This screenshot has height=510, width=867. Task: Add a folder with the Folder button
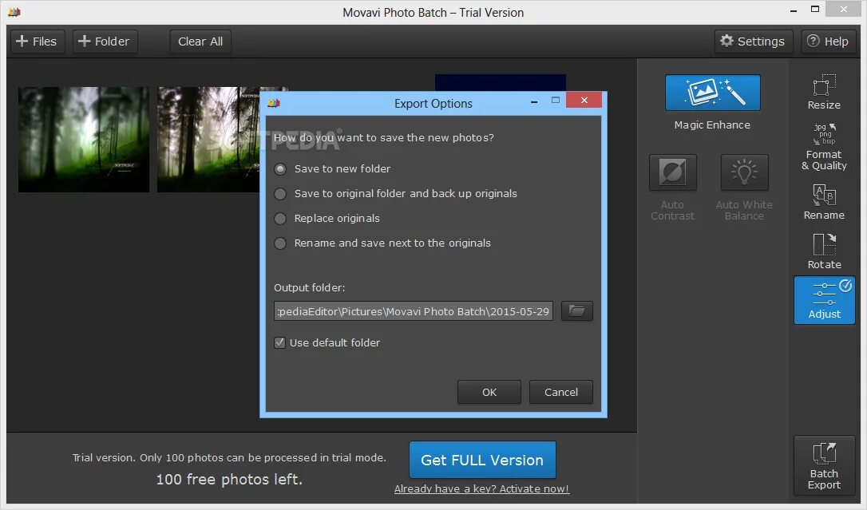click(105, 42)
